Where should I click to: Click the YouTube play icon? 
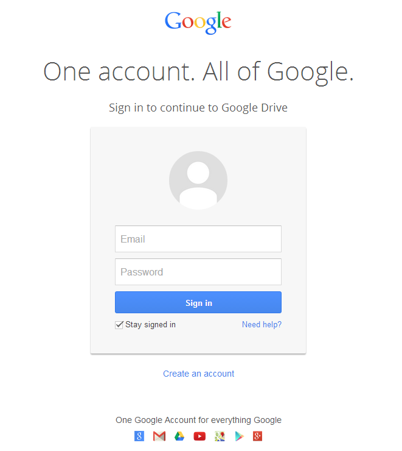pyautogui.click(x=199, y=436)
